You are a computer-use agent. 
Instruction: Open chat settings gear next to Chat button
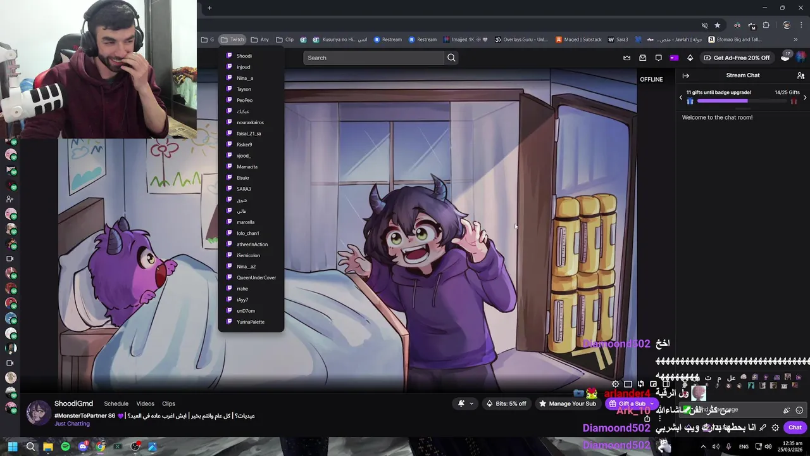point(775,427)
